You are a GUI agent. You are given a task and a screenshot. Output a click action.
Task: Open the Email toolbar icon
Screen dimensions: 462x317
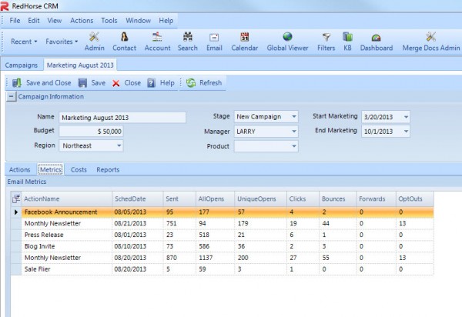214,38
